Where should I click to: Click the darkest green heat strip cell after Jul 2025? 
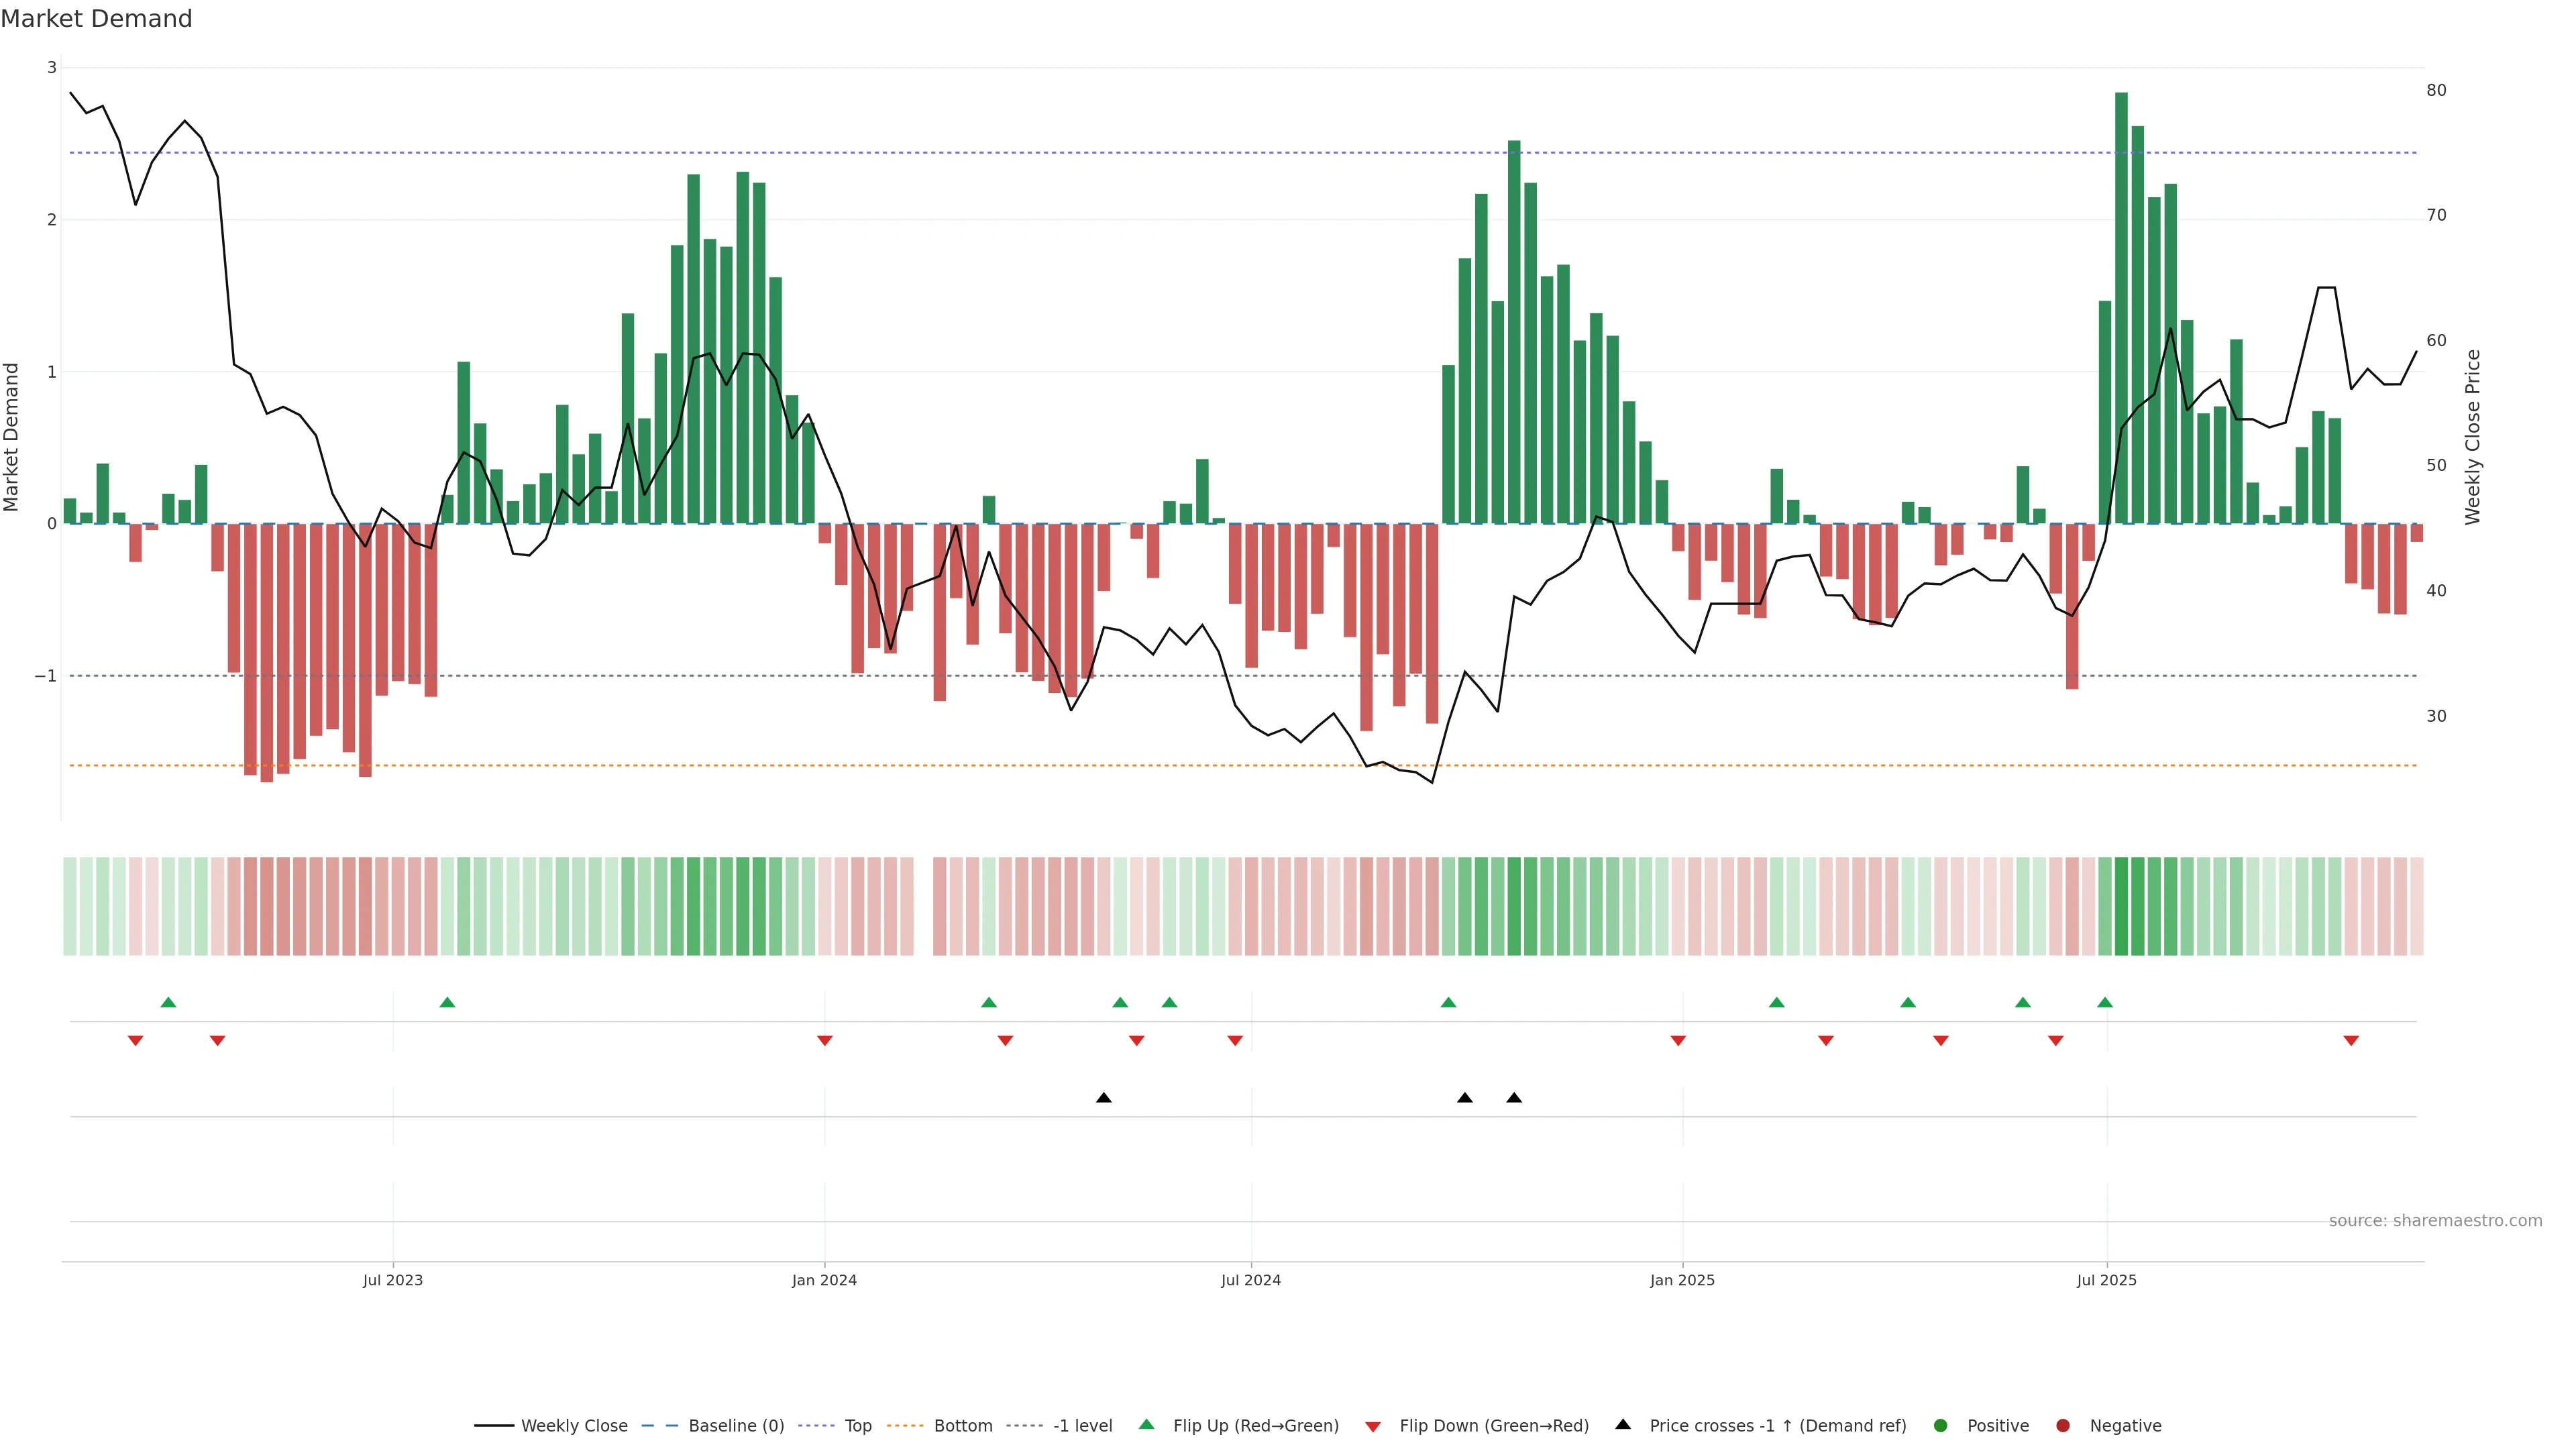[x=2121, y=906]
